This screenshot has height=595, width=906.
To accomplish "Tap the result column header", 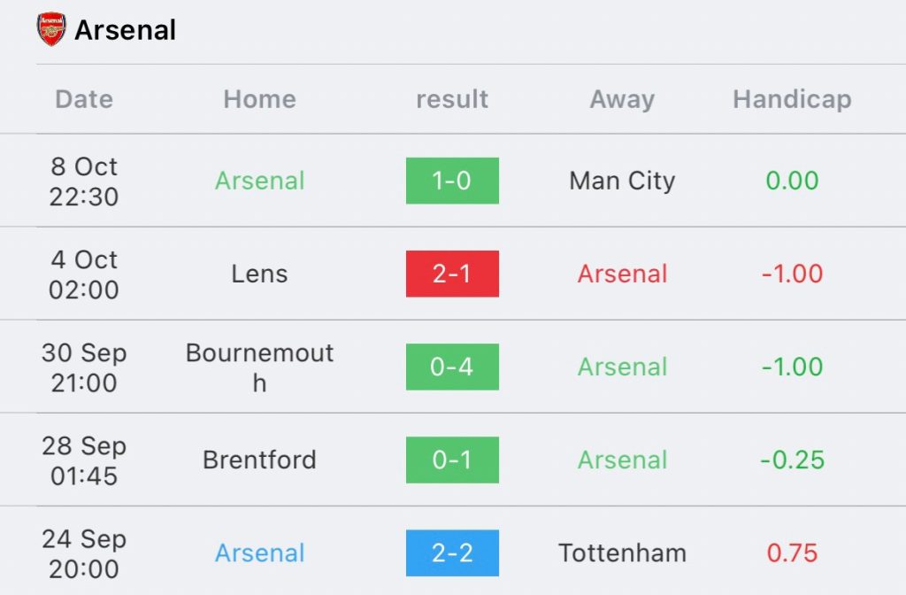I will pyautogui.click(x=452, y=99).
